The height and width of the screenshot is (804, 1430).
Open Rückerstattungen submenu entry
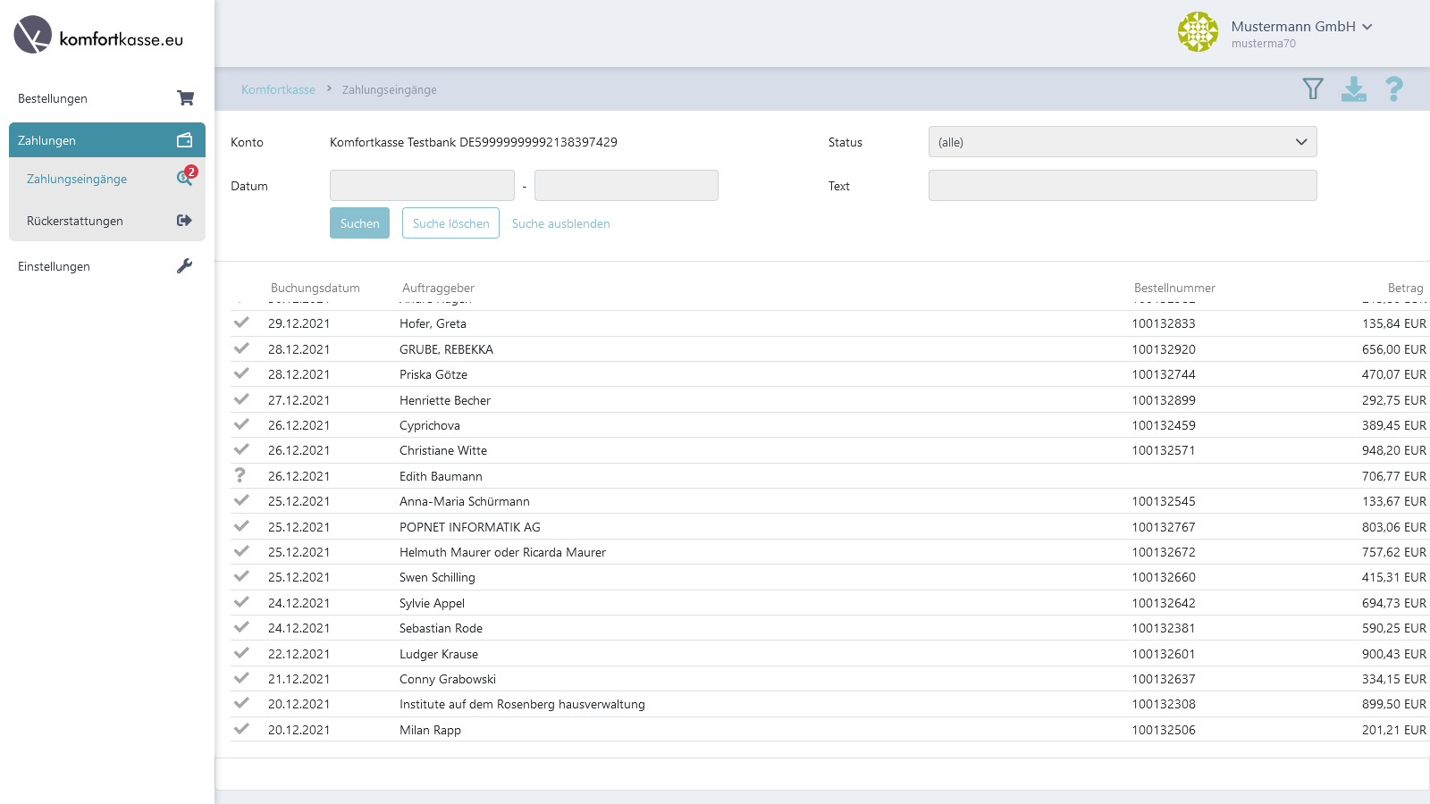coord(107,221)
